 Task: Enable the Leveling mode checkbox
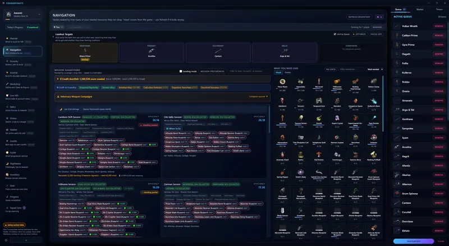pyautogui.click(x=181, y=71)
